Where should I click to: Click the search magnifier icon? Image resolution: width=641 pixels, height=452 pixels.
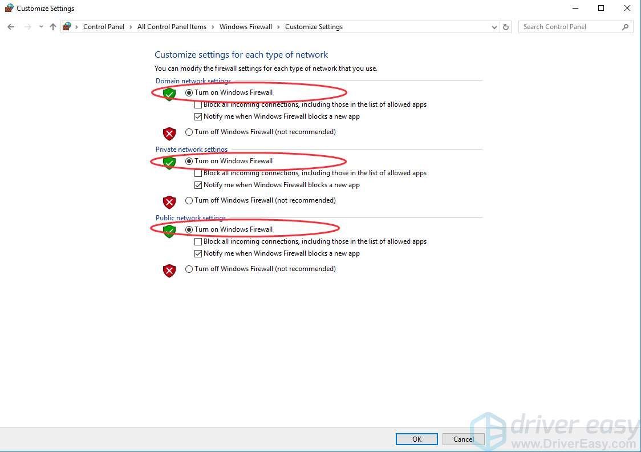point(625,27)
